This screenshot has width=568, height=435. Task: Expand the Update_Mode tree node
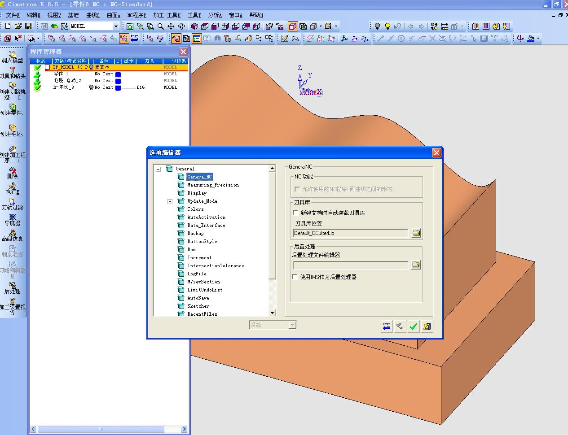[170, 201]
